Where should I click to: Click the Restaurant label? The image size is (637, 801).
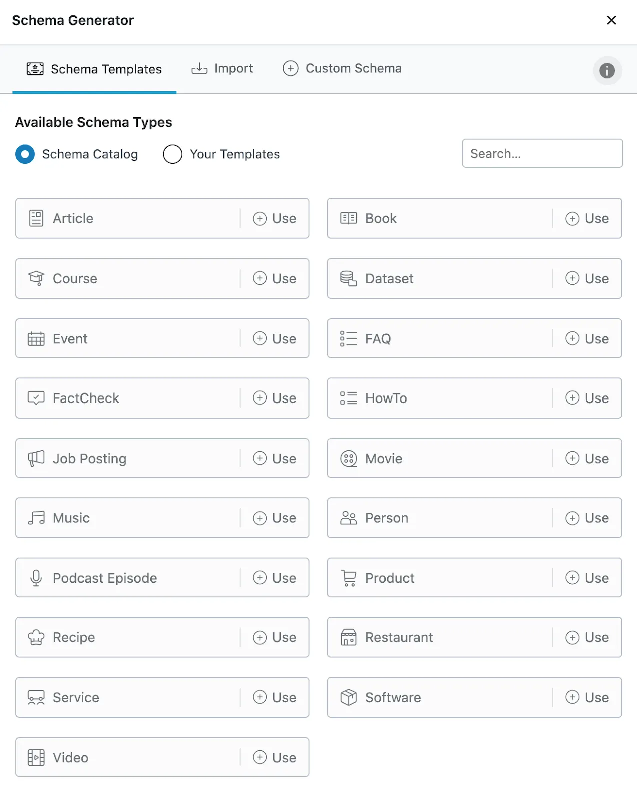pos(399,637)
